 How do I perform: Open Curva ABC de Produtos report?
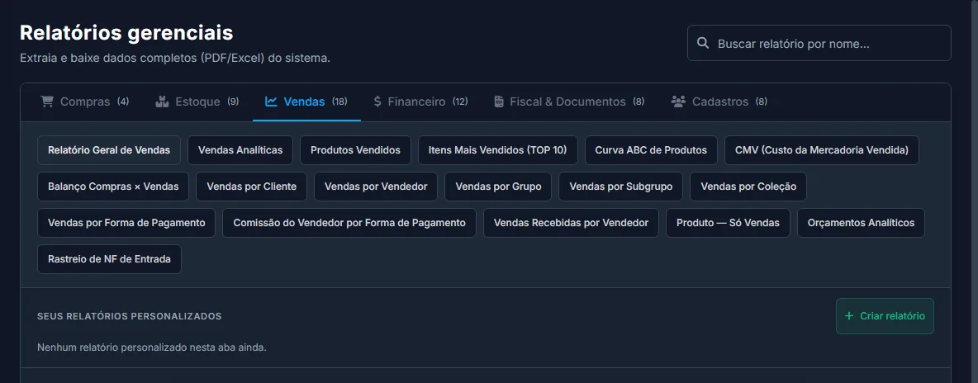click(x=651, y=150)
